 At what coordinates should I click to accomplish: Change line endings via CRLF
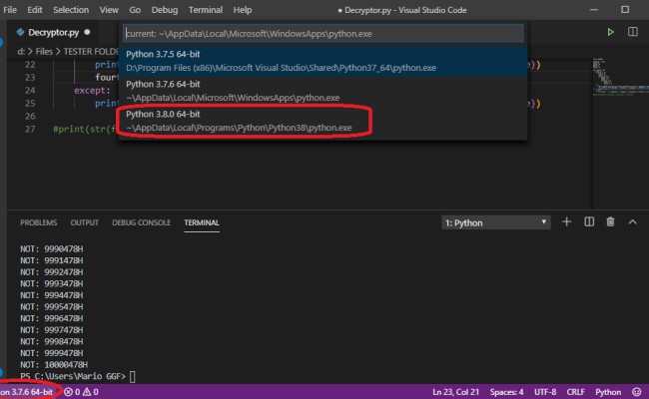point(576,392)
